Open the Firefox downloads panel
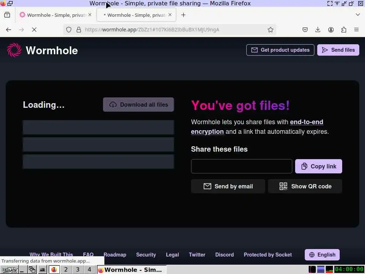The width and height of the screenshot is (365, 274). coord(318,30)
